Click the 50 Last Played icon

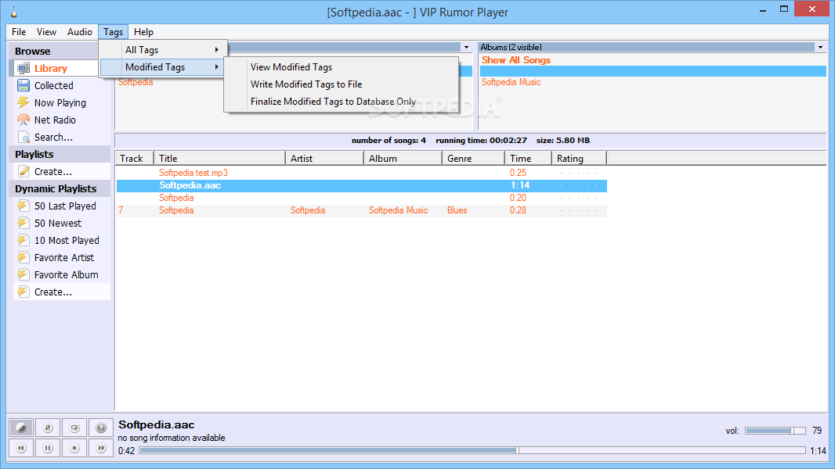(x=23, y=206)
